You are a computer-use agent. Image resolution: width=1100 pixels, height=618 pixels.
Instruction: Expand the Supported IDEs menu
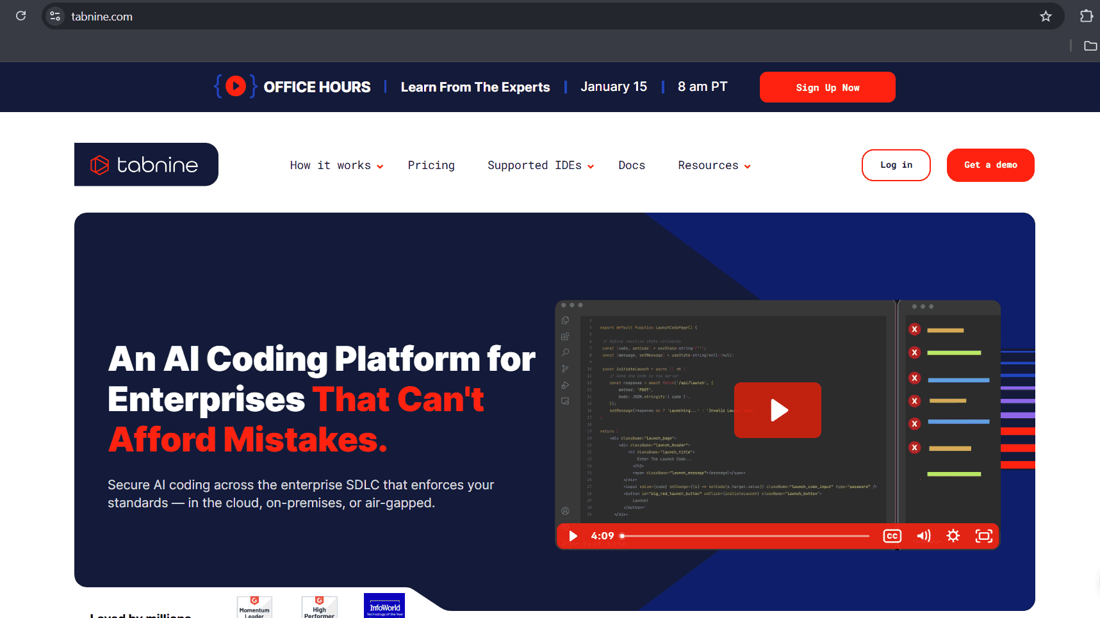541,165
